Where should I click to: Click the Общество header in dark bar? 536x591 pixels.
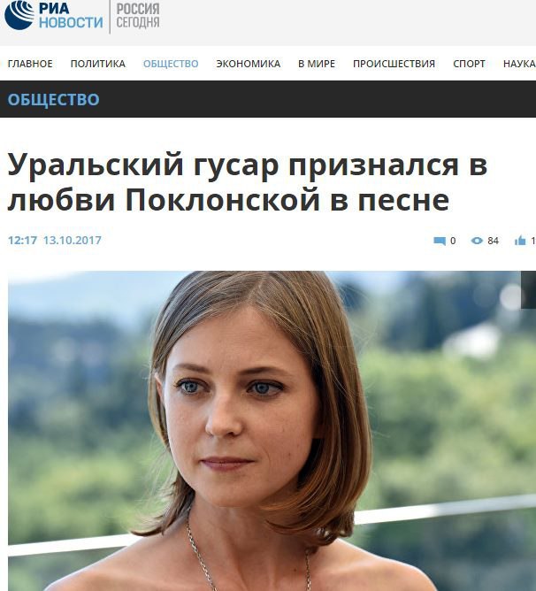pyautogui.click(x=54, y=99)
